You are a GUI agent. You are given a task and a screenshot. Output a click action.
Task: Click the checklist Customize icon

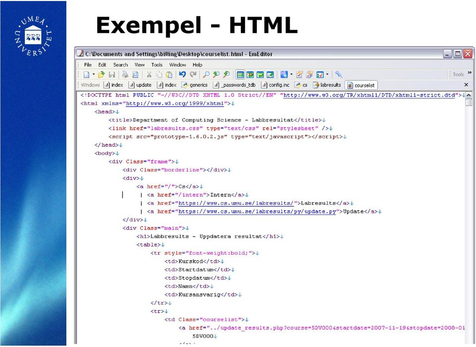(x=320, y=75)
